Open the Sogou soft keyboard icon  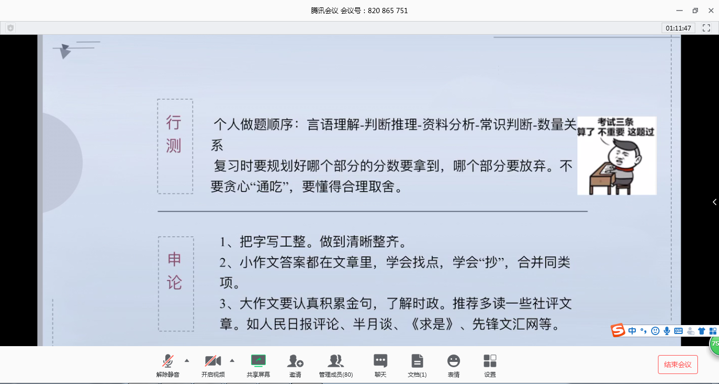[x=678, y=331]
